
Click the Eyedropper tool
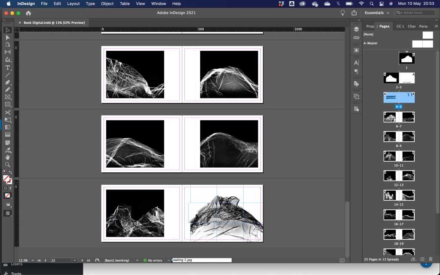[8, 150]
